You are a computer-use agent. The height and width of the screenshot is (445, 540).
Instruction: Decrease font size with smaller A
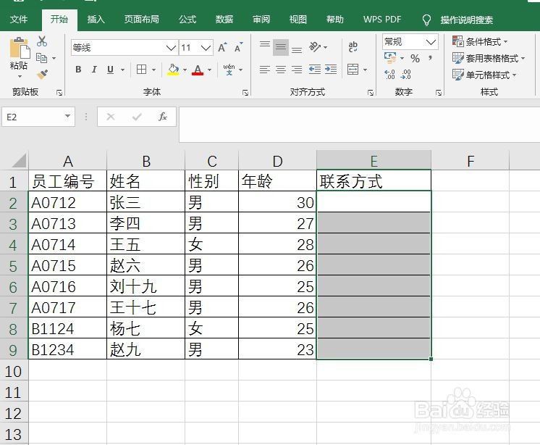click(x=239, y=48)
